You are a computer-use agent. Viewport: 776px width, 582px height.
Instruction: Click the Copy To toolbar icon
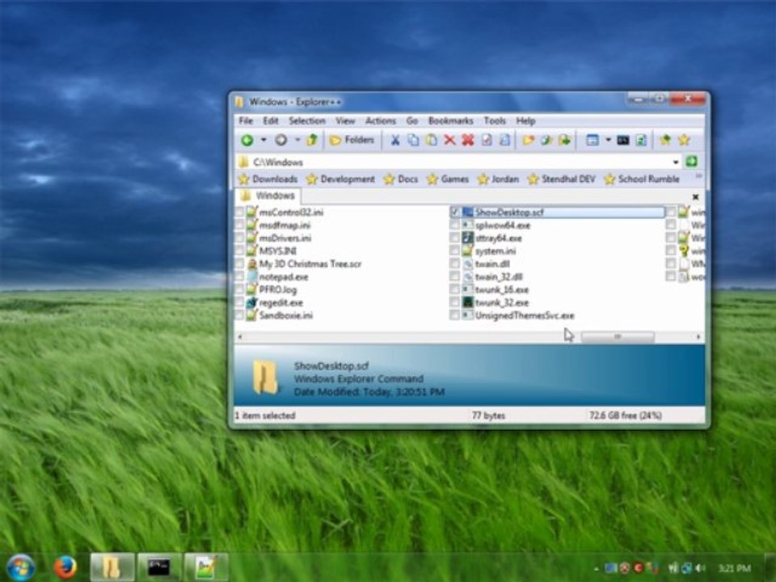point(546,140)
